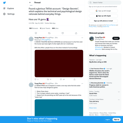
Task: Like the movie theatre seats tweet
Action: point(61,79)
